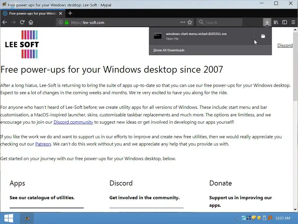298x224 pixels.
Task: Click the Downloads toolbar arrow button
Action: pyautogui.click(x=267, y=22)
